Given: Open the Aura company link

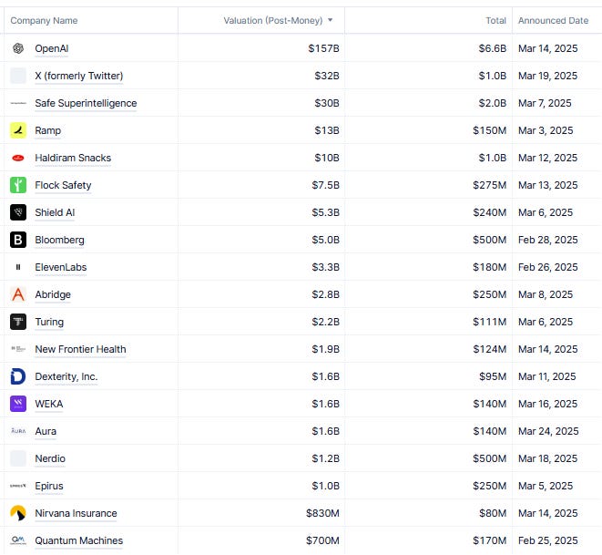Looking at the screenshot, I should tap(46, 431).
